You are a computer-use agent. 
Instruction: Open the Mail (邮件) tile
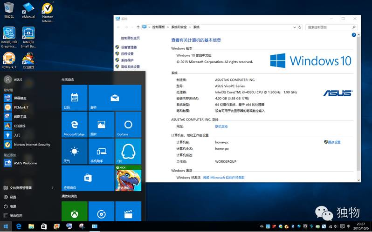click(115, 98)
